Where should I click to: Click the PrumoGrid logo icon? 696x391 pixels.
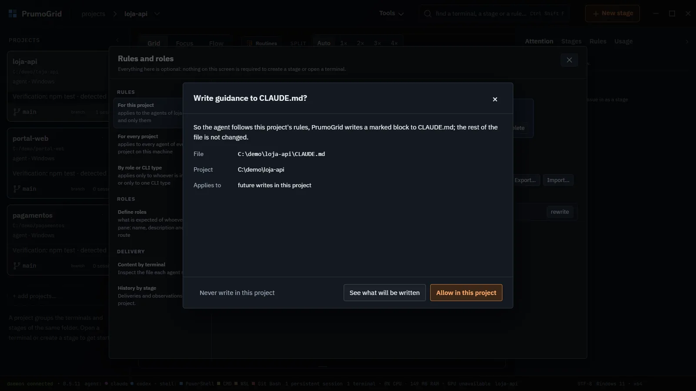(13, 13)
